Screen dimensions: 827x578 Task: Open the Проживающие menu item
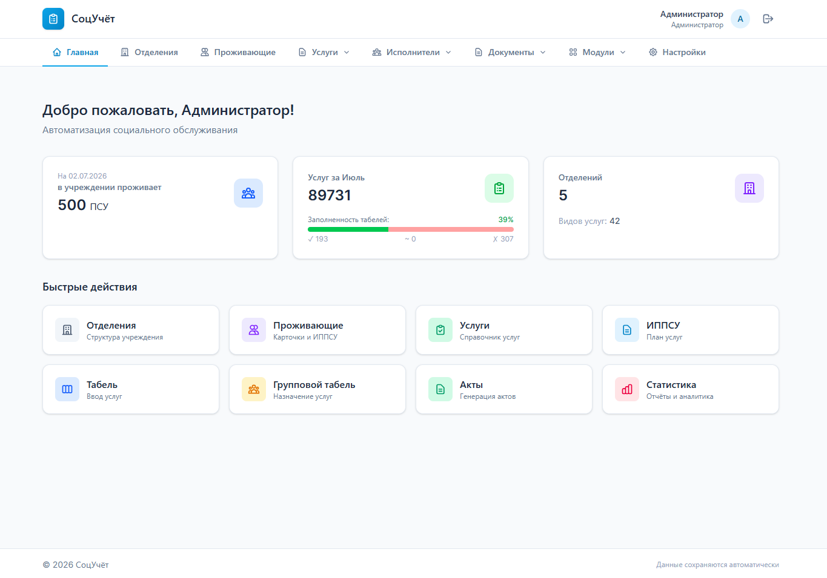pyautogui.click(x=238, y=52)
